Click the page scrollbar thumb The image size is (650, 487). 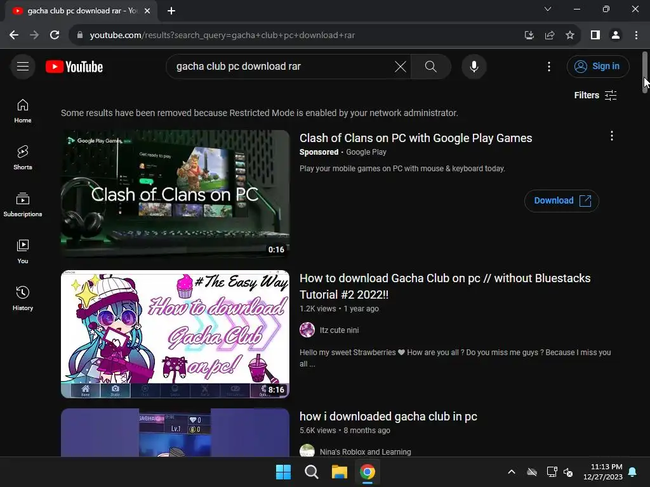click(x=645, y=72)
